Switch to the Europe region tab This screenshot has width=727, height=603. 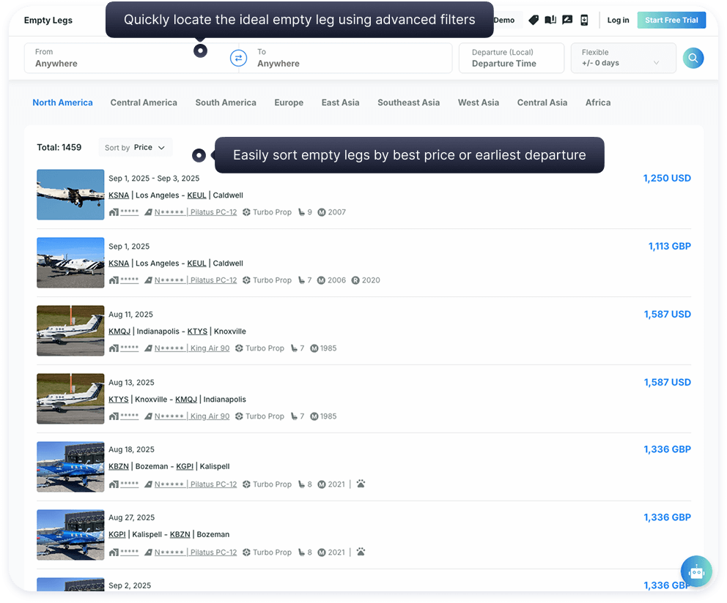pyautogui.click(x=288, y=102)
